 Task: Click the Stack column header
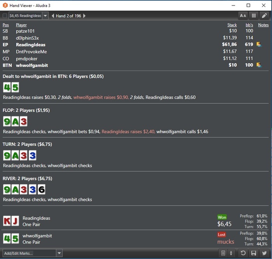pyautogui.click(x=232, y=25)
